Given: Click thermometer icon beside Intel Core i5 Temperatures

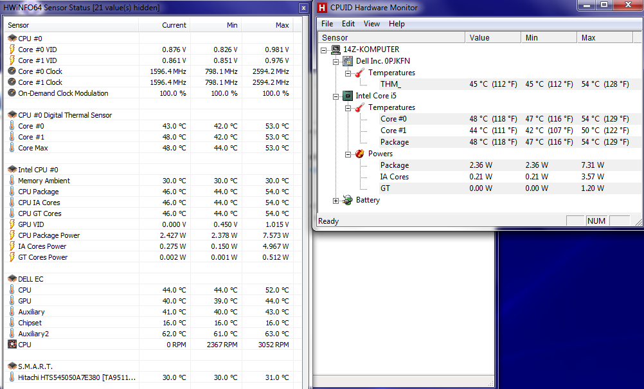Looking at the screenshot, I should pyautogui.click(x=359, y=107).
